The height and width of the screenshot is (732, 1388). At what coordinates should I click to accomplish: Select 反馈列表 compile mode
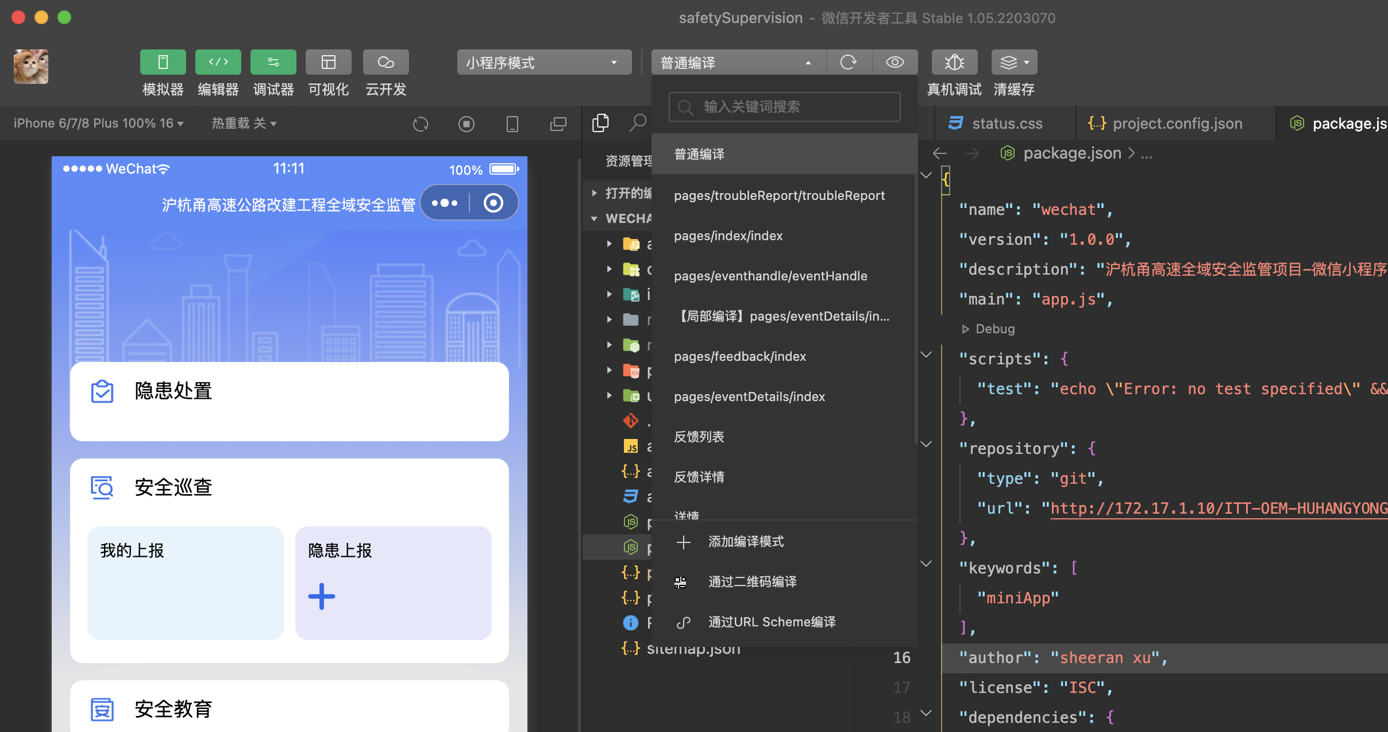tap(784, 437)
